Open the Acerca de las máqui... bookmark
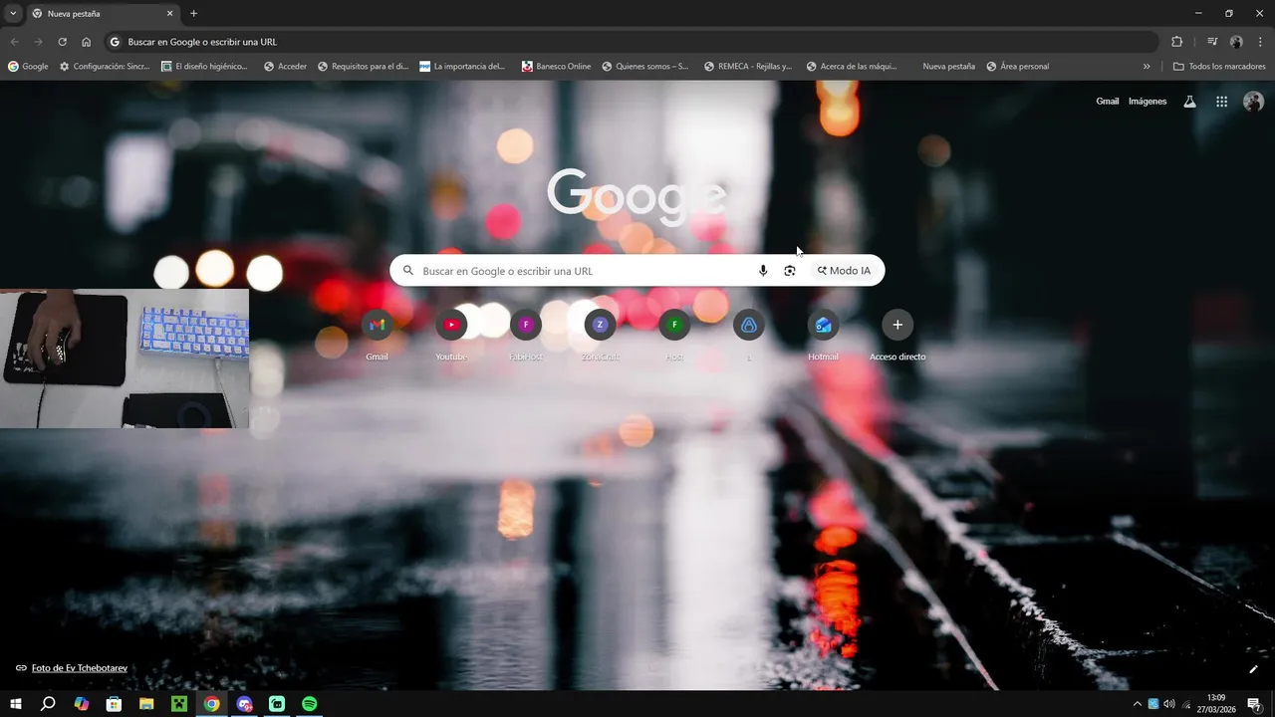Viewport: 1275px width, 717px height. [x=852, y=67]
